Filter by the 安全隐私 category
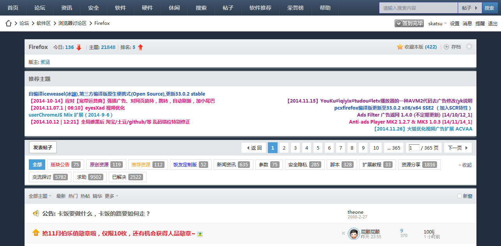Image resolution: width=501 pixels, height=246 pixels. coord(304,165)
